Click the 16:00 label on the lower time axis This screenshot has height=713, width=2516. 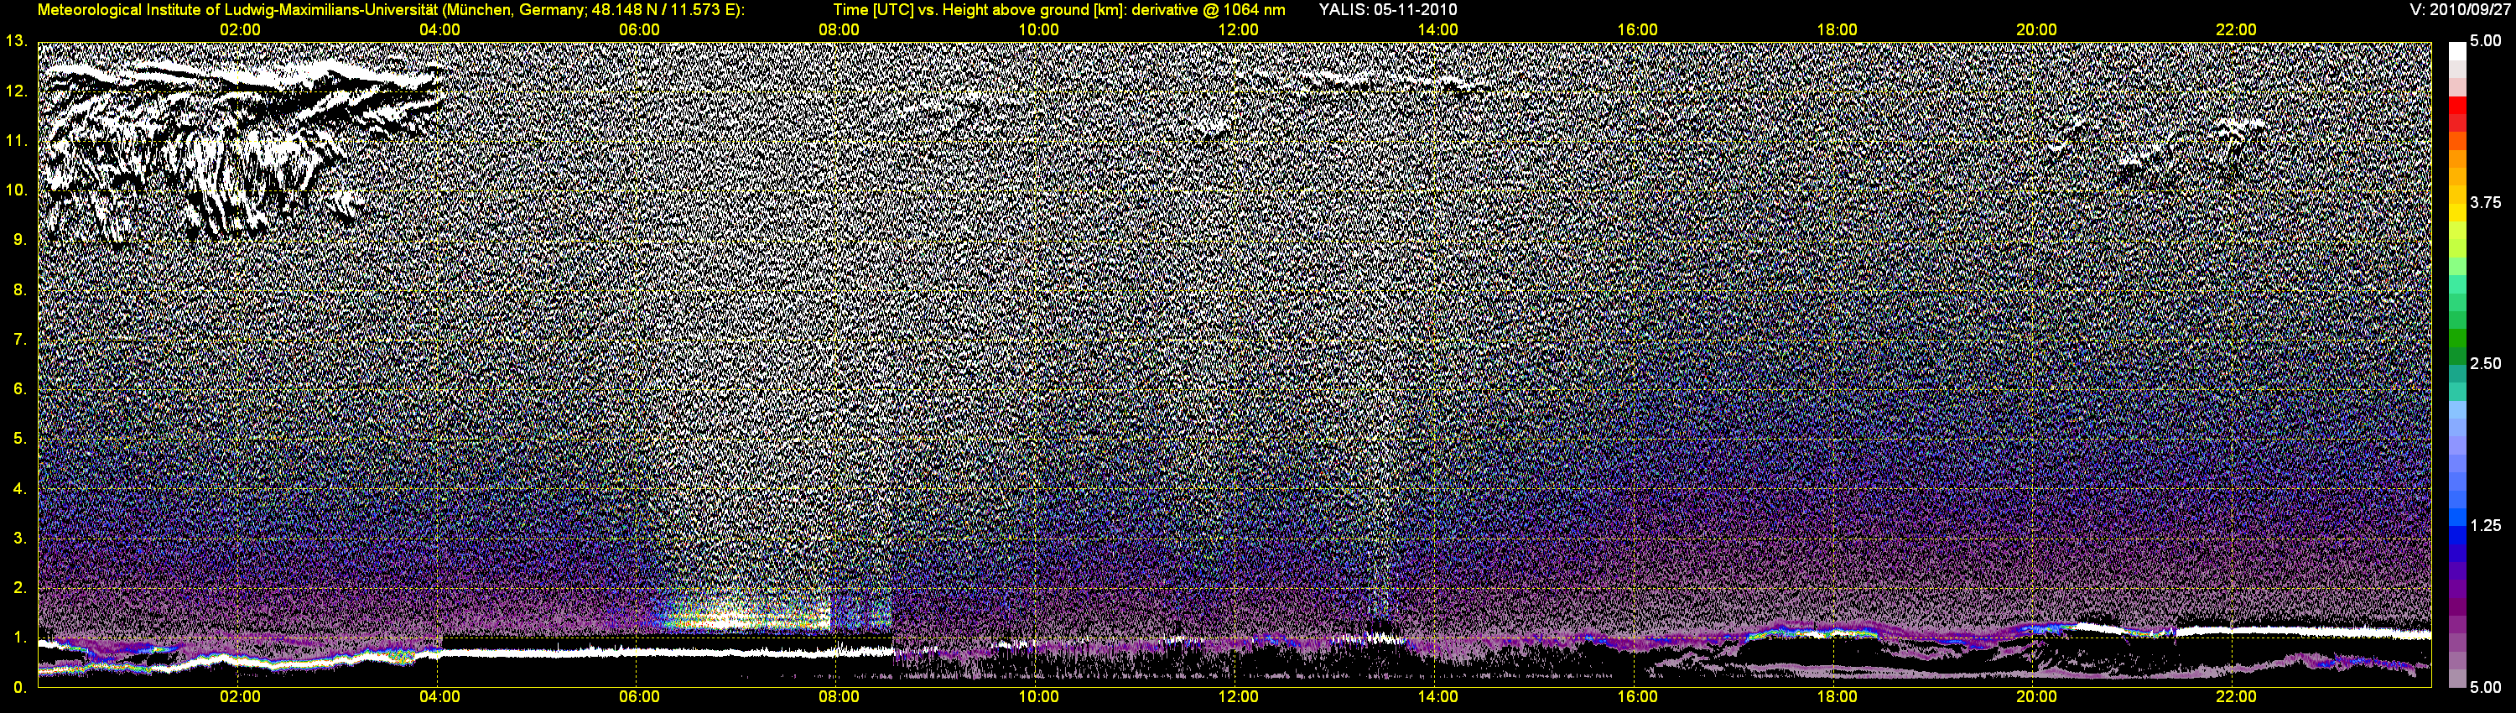[x=1637, y=697]
